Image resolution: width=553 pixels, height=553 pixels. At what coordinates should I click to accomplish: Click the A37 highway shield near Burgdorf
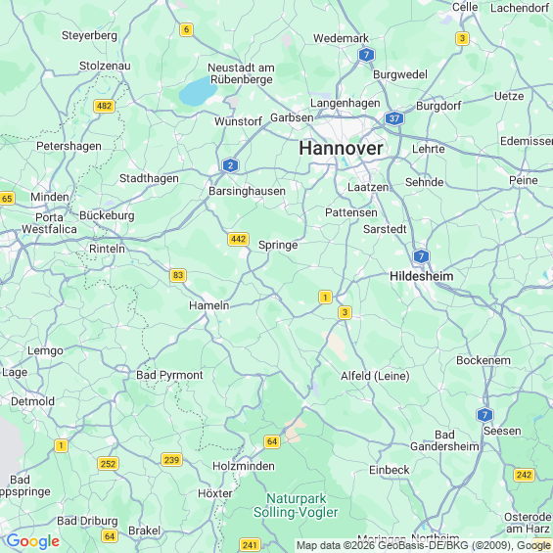(x=394, y=118)
